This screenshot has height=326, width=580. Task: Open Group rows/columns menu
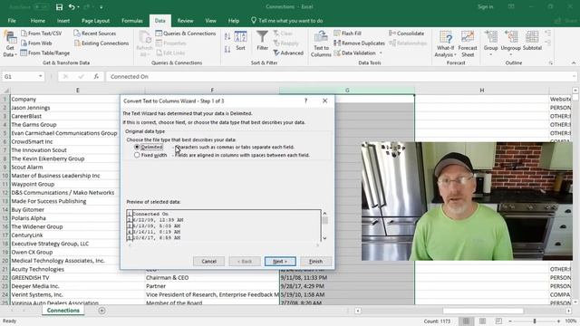[x=491, y=44]
